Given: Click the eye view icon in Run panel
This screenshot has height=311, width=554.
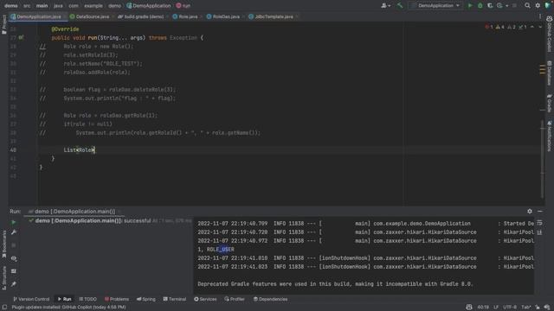Looking at the screenshot, I should coord(14,258).
